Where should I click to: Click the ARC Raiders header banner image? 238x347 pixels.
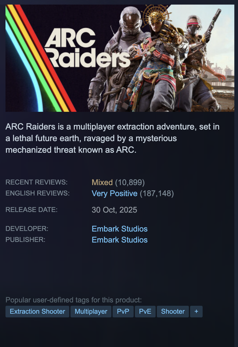pos(120,58)
